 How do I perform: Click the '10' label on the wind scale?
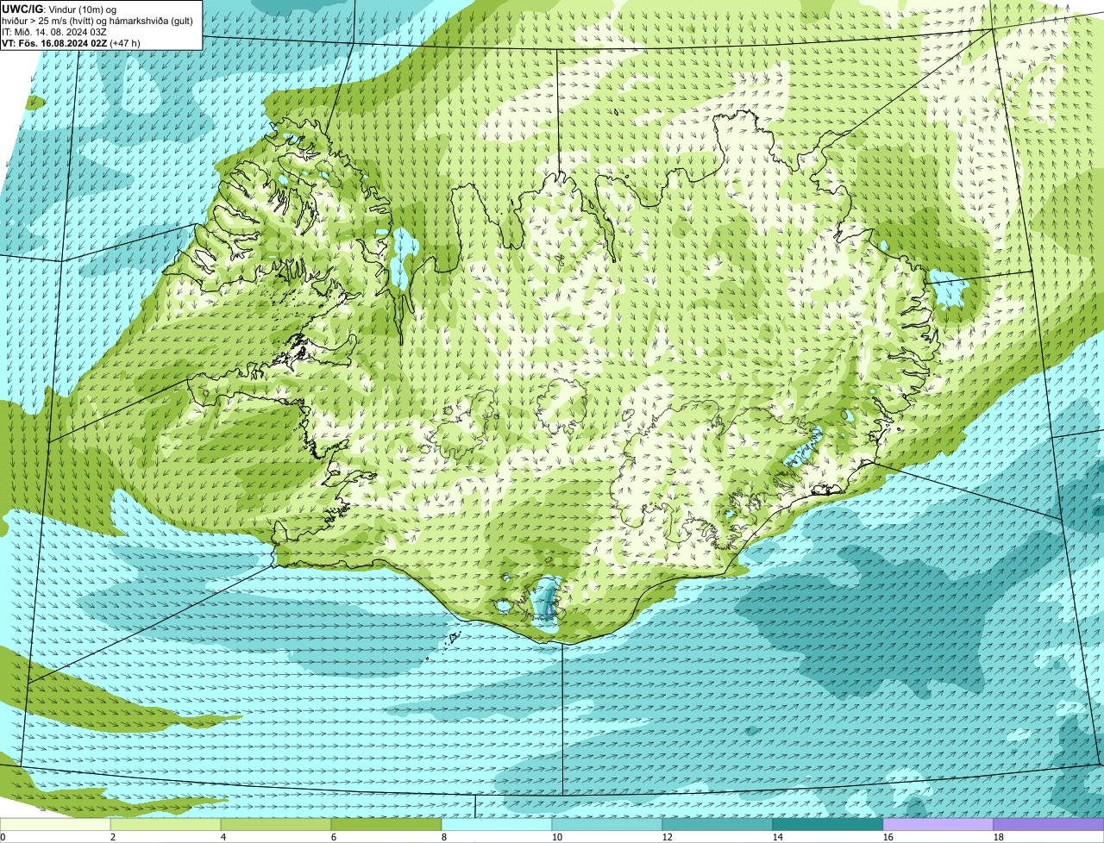pyautogui.click(x=557, y=837)
